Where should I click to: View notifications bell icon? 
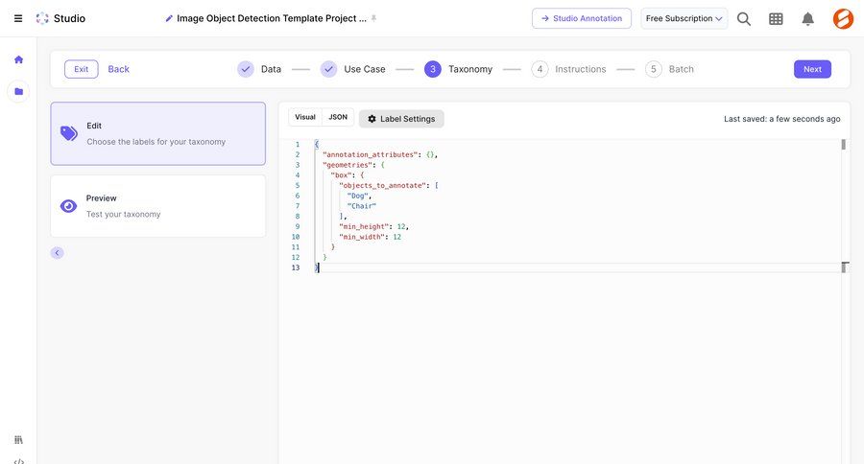click(807, 18)
